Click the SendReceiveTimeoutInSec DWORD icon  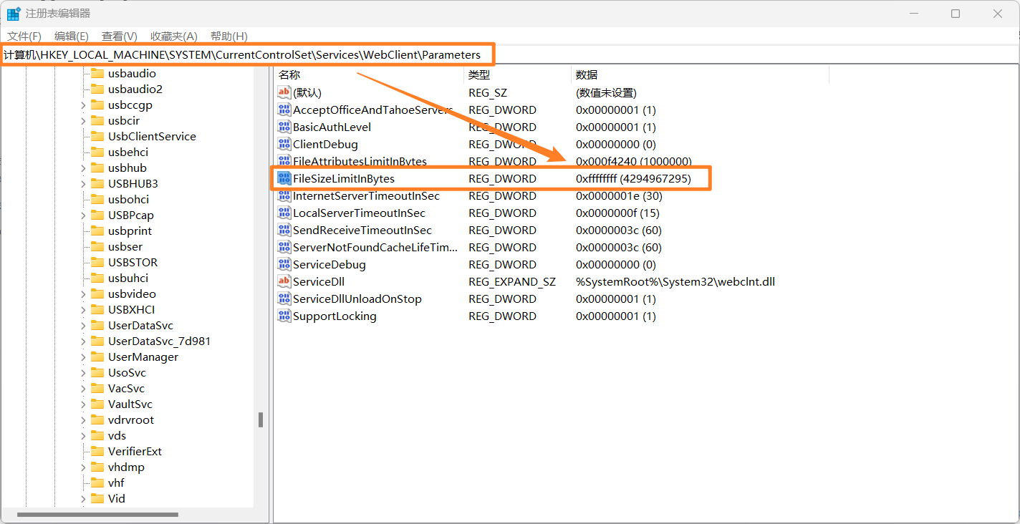pos(284,230)
